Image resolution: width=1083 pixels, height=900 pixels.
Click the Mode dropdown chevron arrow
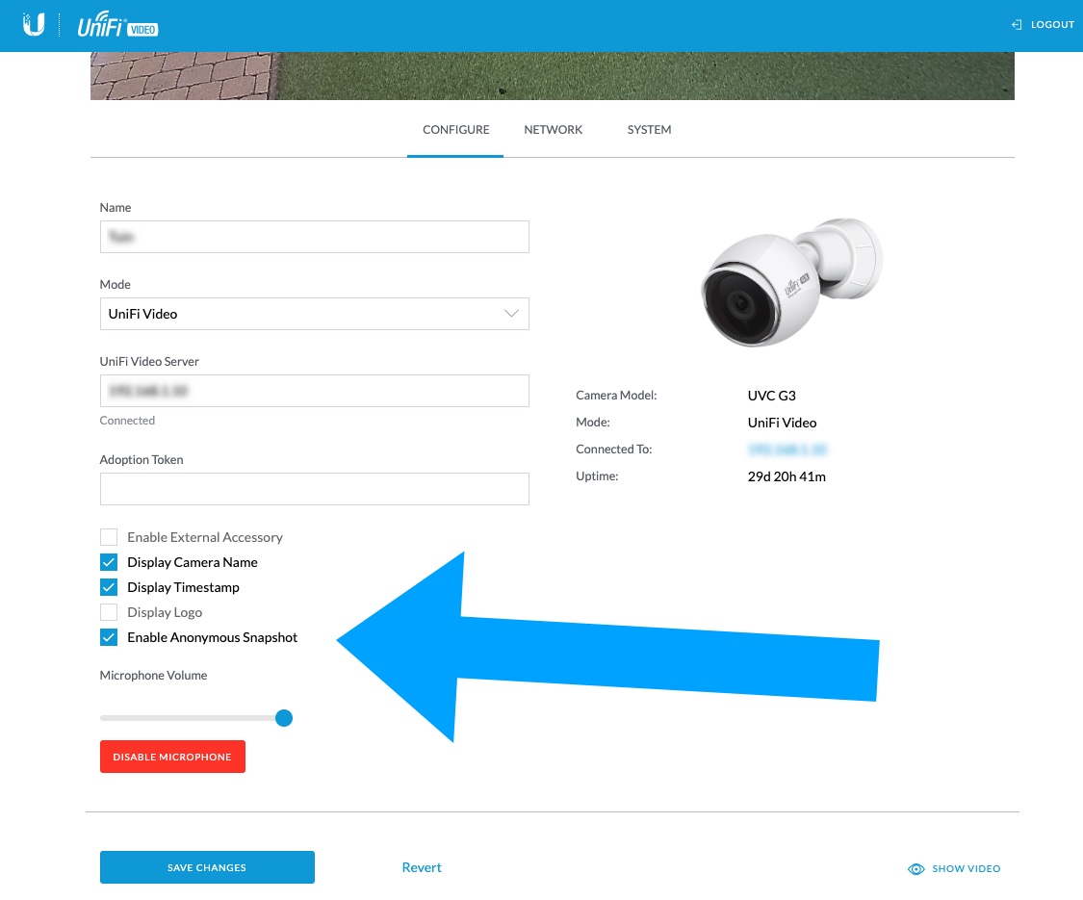[511, 314]
